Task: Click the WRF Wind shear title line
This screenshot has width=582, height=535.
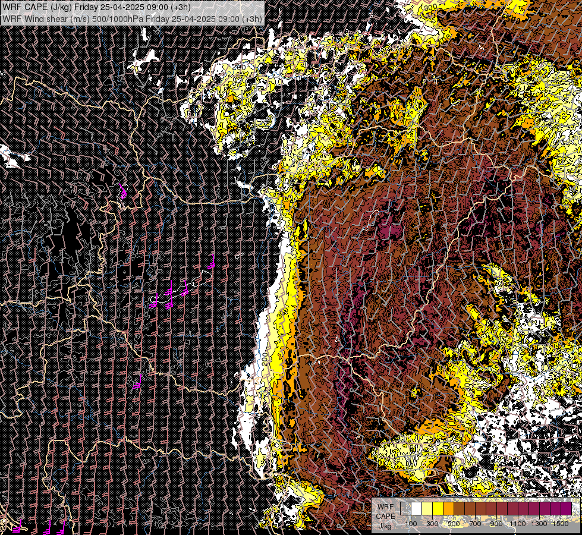Action: click(x=133, y=18)
